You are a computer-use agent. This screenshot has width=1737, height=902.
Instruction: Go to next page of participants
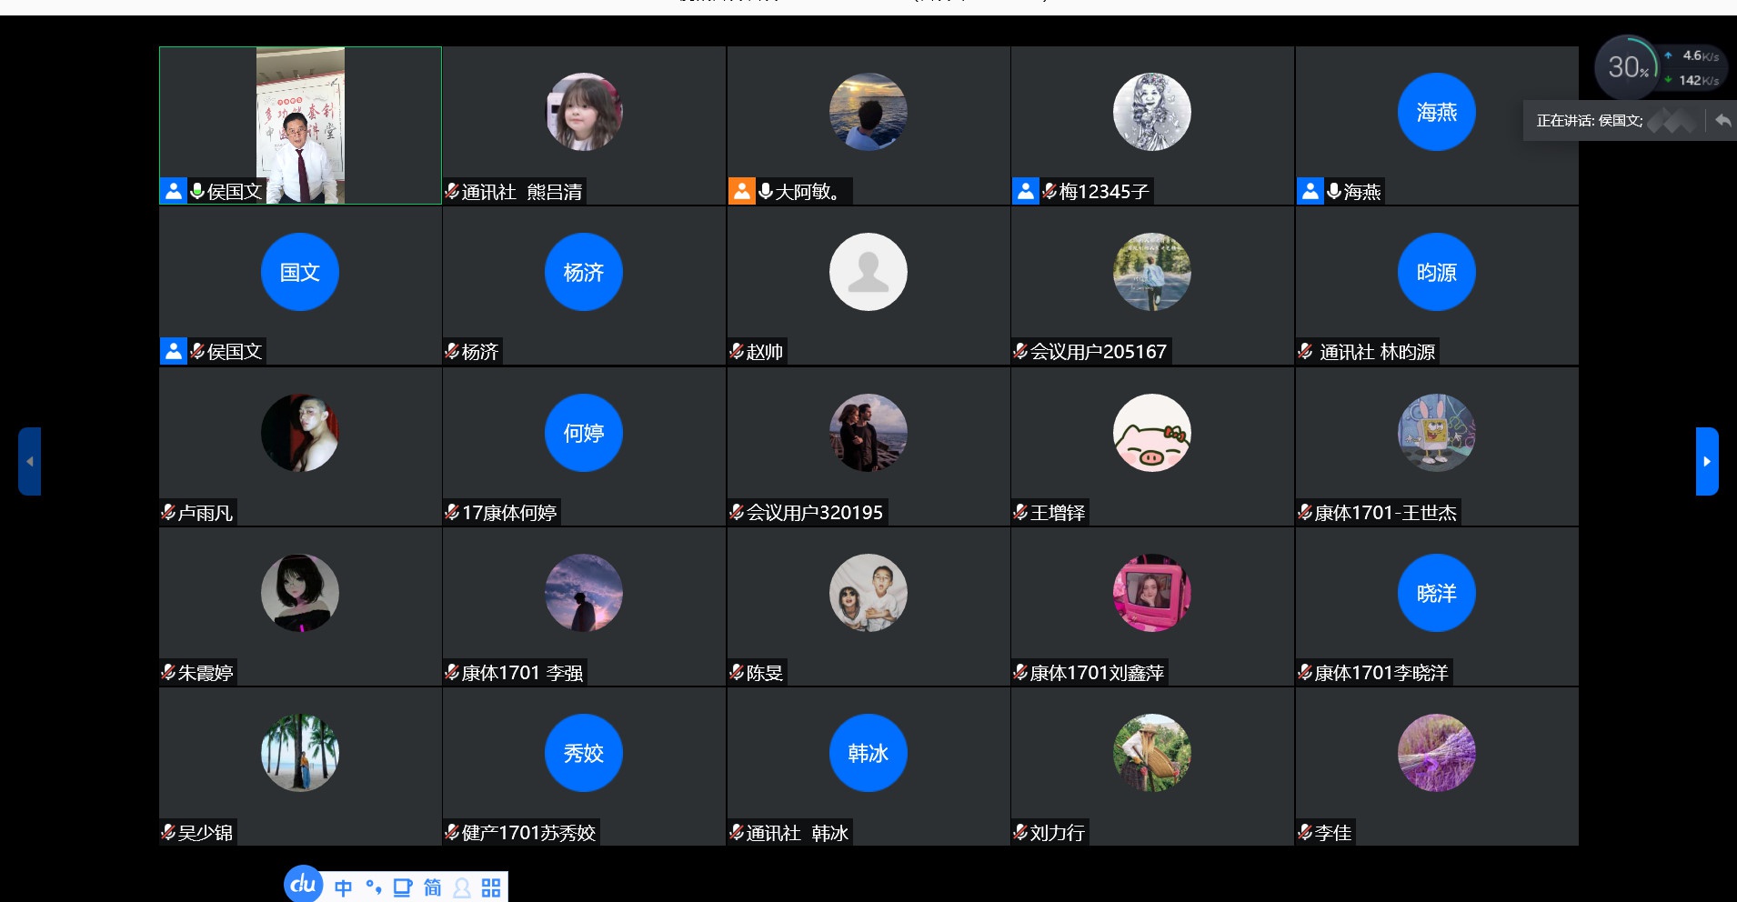(x=1706, y=461)
